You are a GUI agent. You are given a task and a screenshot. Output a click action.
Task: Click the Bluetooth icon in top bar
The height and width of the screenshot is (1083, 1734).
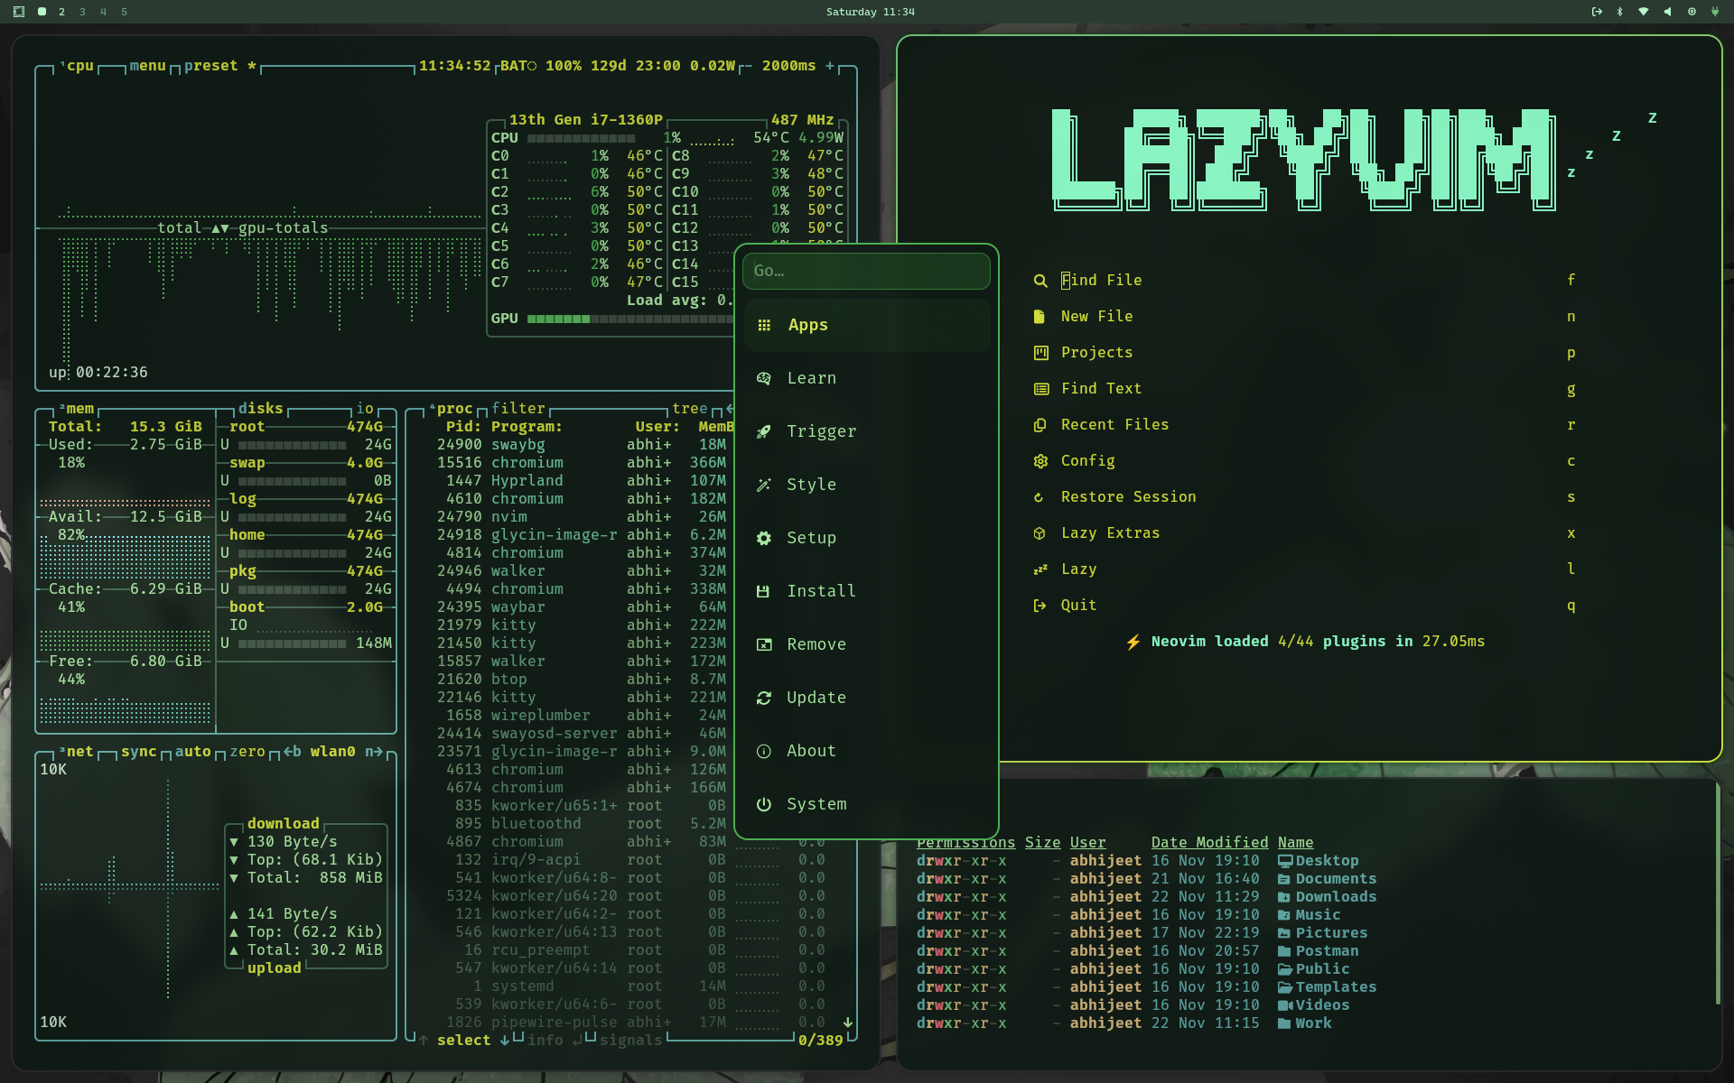click(x=1619, y=12)
